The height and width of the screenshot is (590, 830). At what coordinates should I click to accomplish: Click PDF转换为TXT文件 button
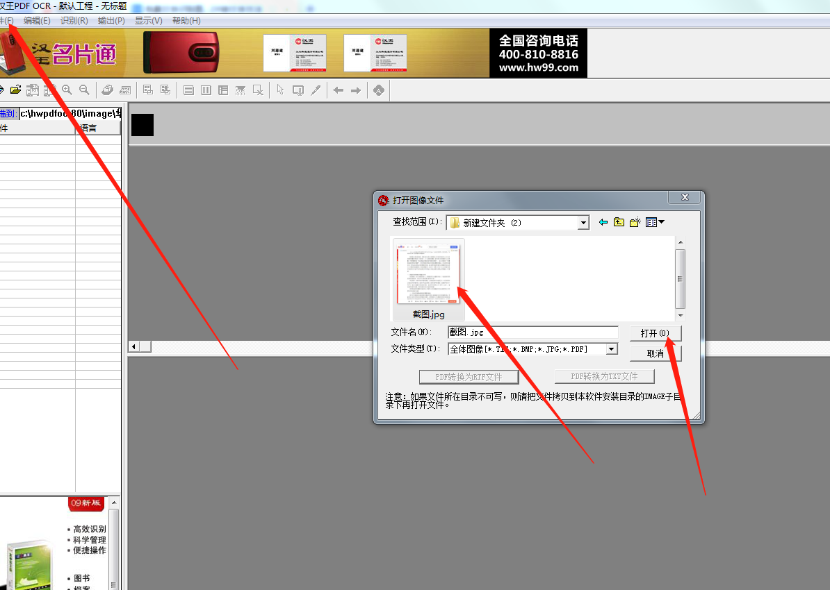click(605, 376)
